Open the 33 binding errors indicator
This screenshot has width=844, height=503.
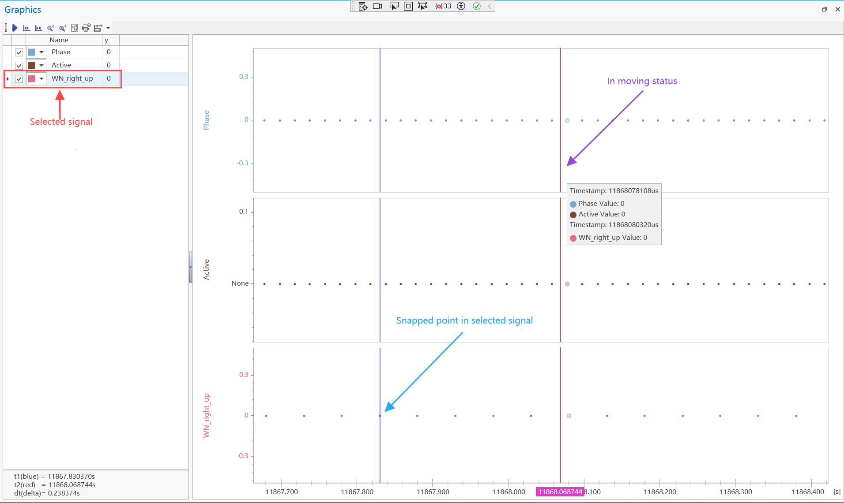coord(443,6)
